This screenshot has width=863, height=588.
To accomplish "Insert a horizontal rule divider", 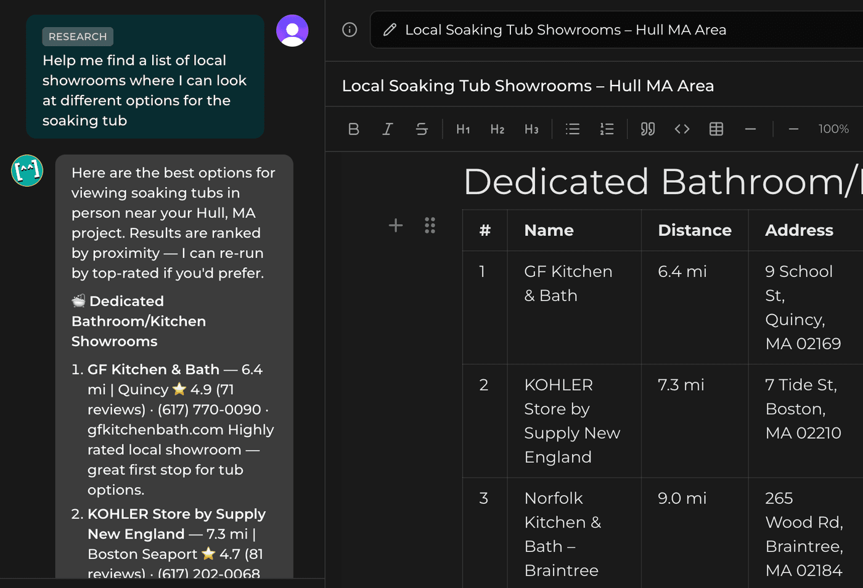I will tap(750, 129).
